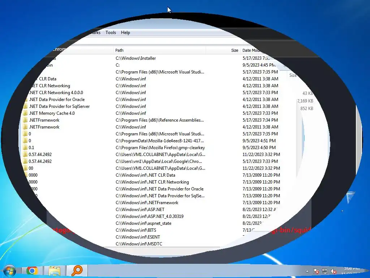Click path C:\Program Files (x86)\Reference Assemblies...
The image size is (370, 278).
[160, 120]
